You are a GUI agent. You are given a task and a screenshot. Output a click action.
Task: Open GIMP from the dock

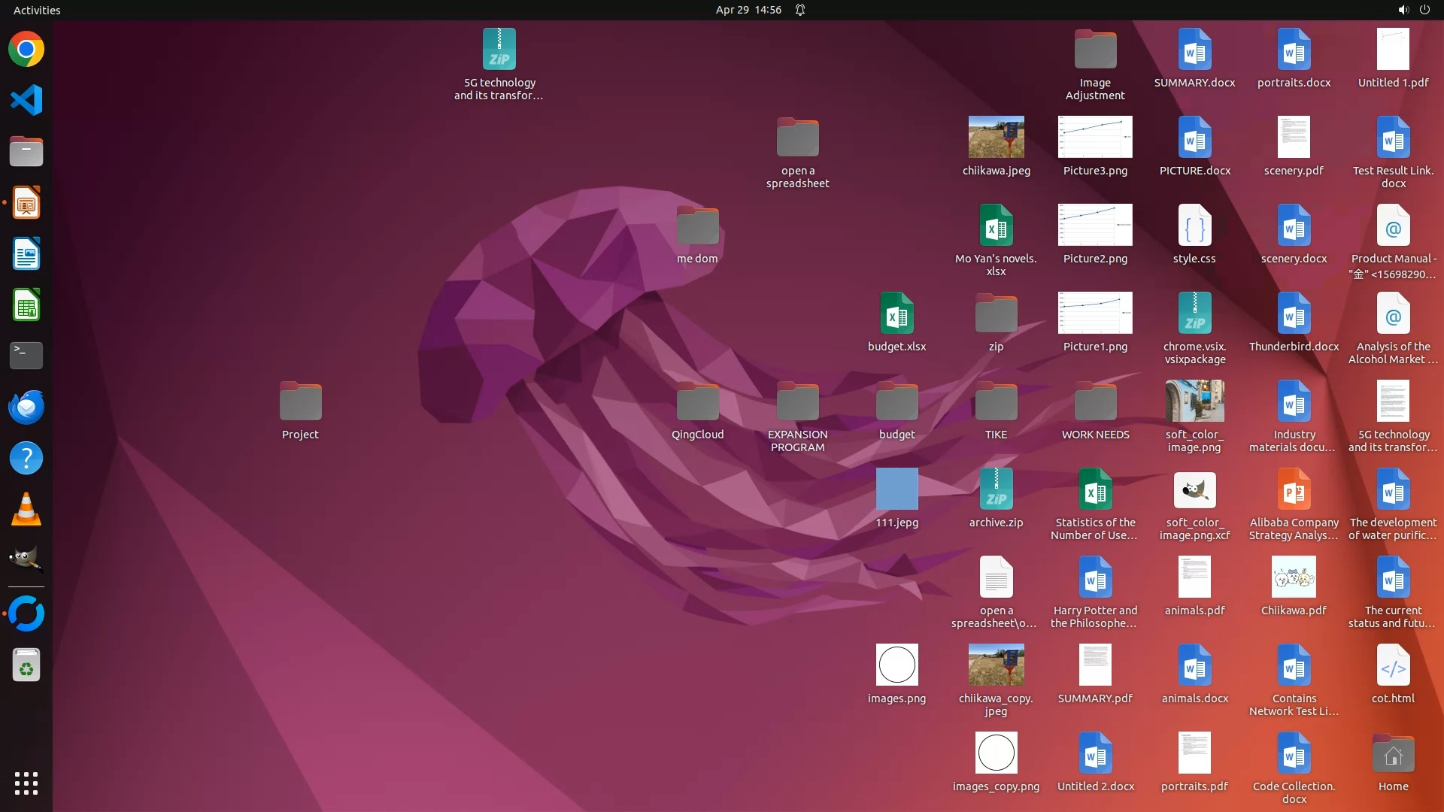coord(26,560)
